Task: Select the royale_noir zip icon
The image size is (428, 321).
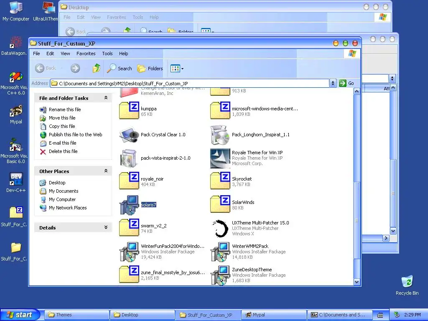Action: [x=129, y=181]
